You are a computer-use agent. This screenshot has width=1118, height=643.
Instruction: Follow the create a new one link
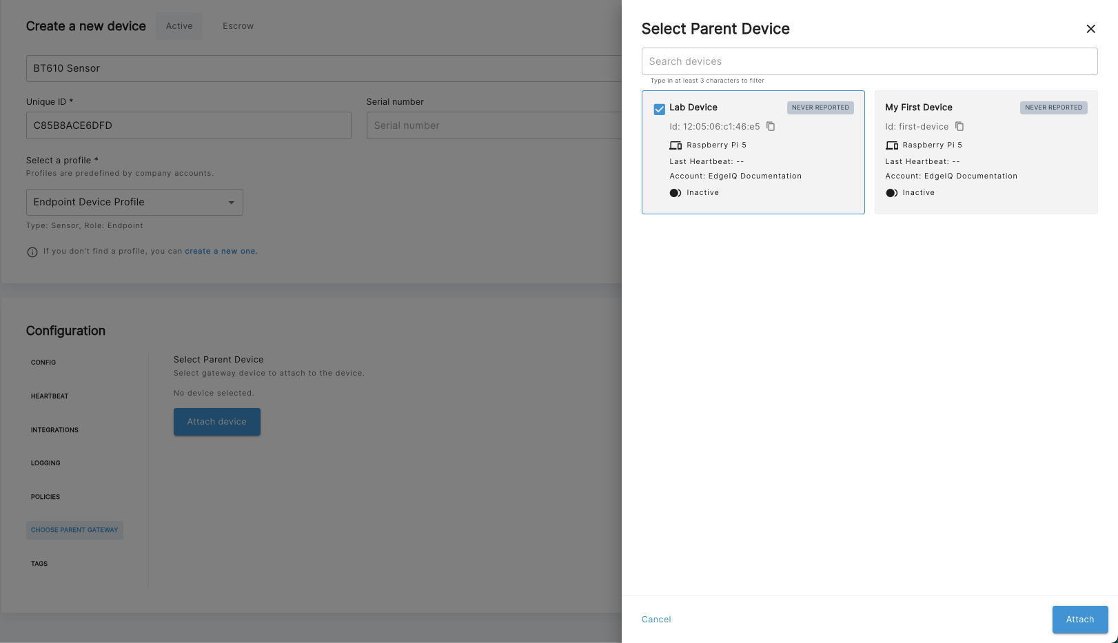221,252
